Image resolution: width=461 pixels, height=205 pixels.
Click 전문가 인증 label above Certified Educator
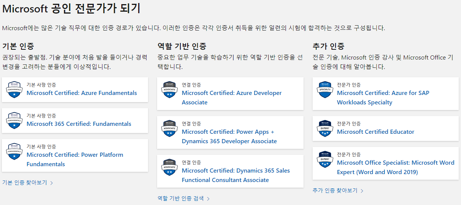(349, 124)
